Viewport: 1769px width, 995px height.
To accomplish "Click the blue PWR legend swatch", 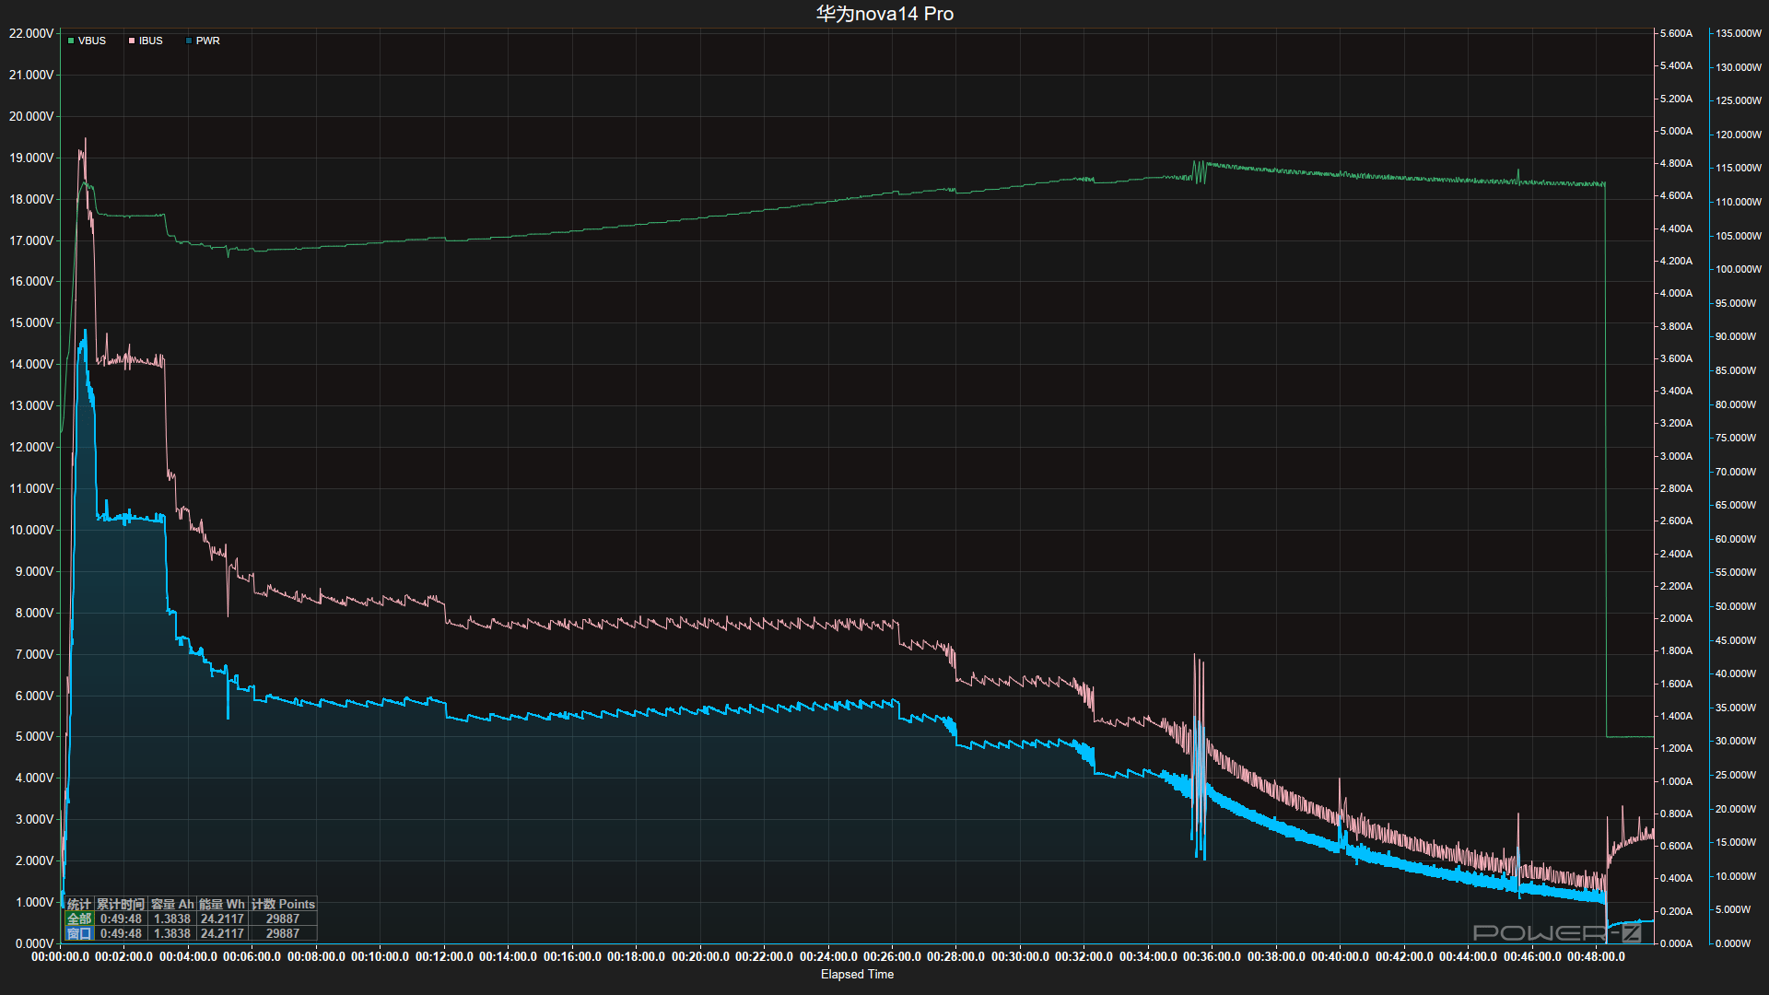I will tap(189, 41).
